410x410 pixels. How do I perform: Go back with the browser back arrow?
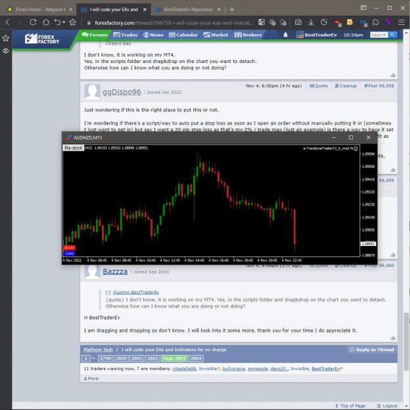[7, 22]
